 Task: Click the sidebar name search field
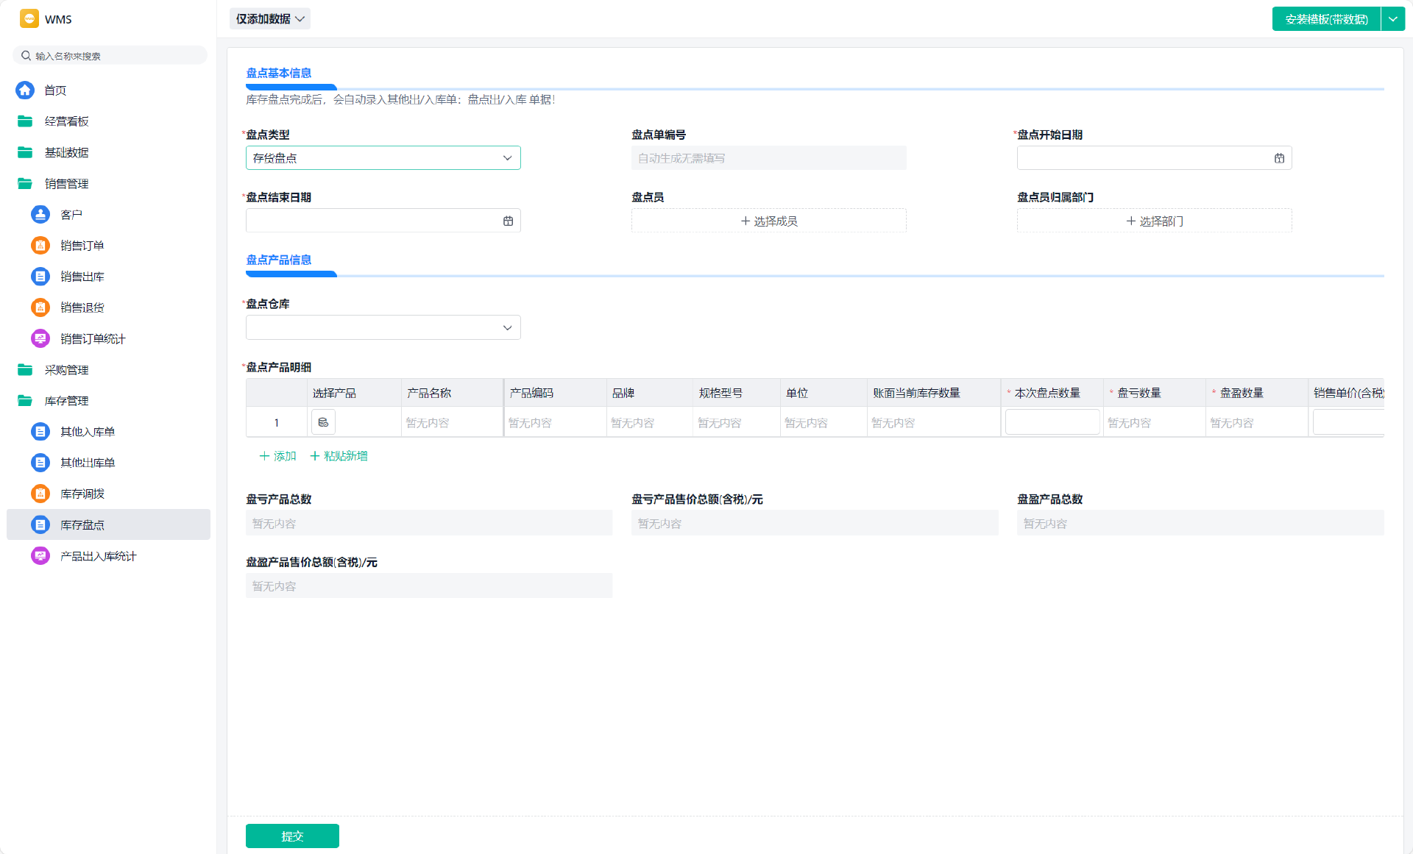(x=110, y=56)
